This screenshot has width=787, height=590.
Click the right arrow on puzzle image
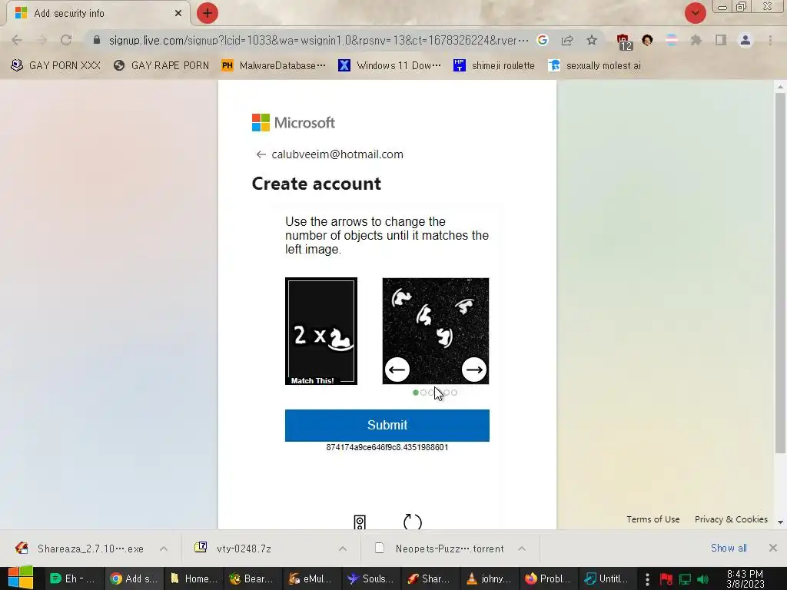(x=473, y=370)
